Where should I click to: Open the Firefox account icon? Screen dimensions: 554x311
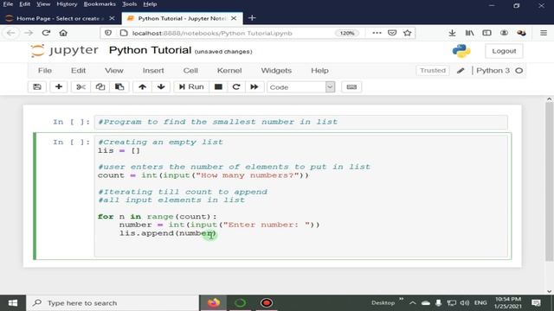(504, 33)
